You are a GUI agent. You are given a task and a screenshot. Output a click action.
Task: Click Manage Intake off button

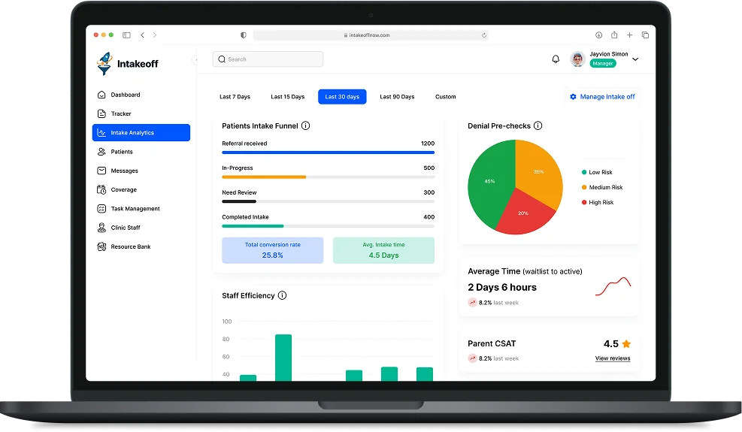click(602, 96)
